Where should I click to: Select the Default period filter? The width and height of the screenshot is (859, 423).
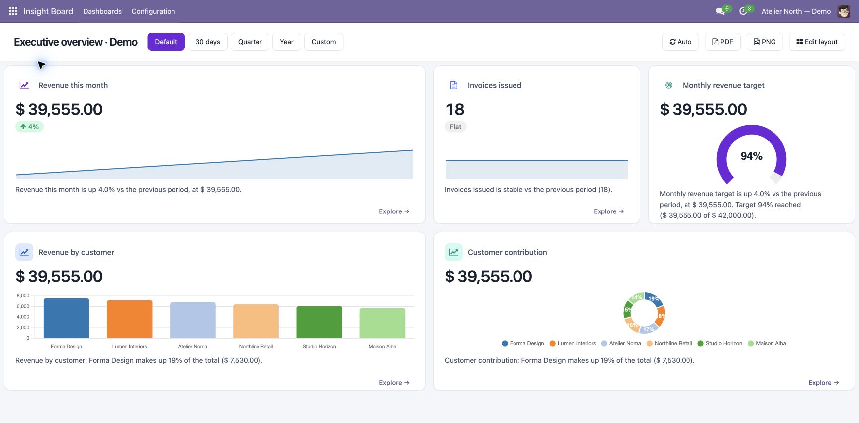click(x=166, y=42)
